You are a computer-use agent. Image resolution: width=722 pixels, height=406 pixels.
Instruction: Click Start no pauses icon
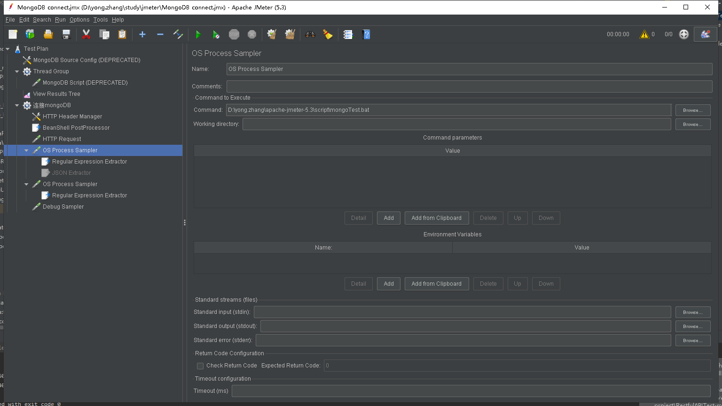click(x=216, y=34)
